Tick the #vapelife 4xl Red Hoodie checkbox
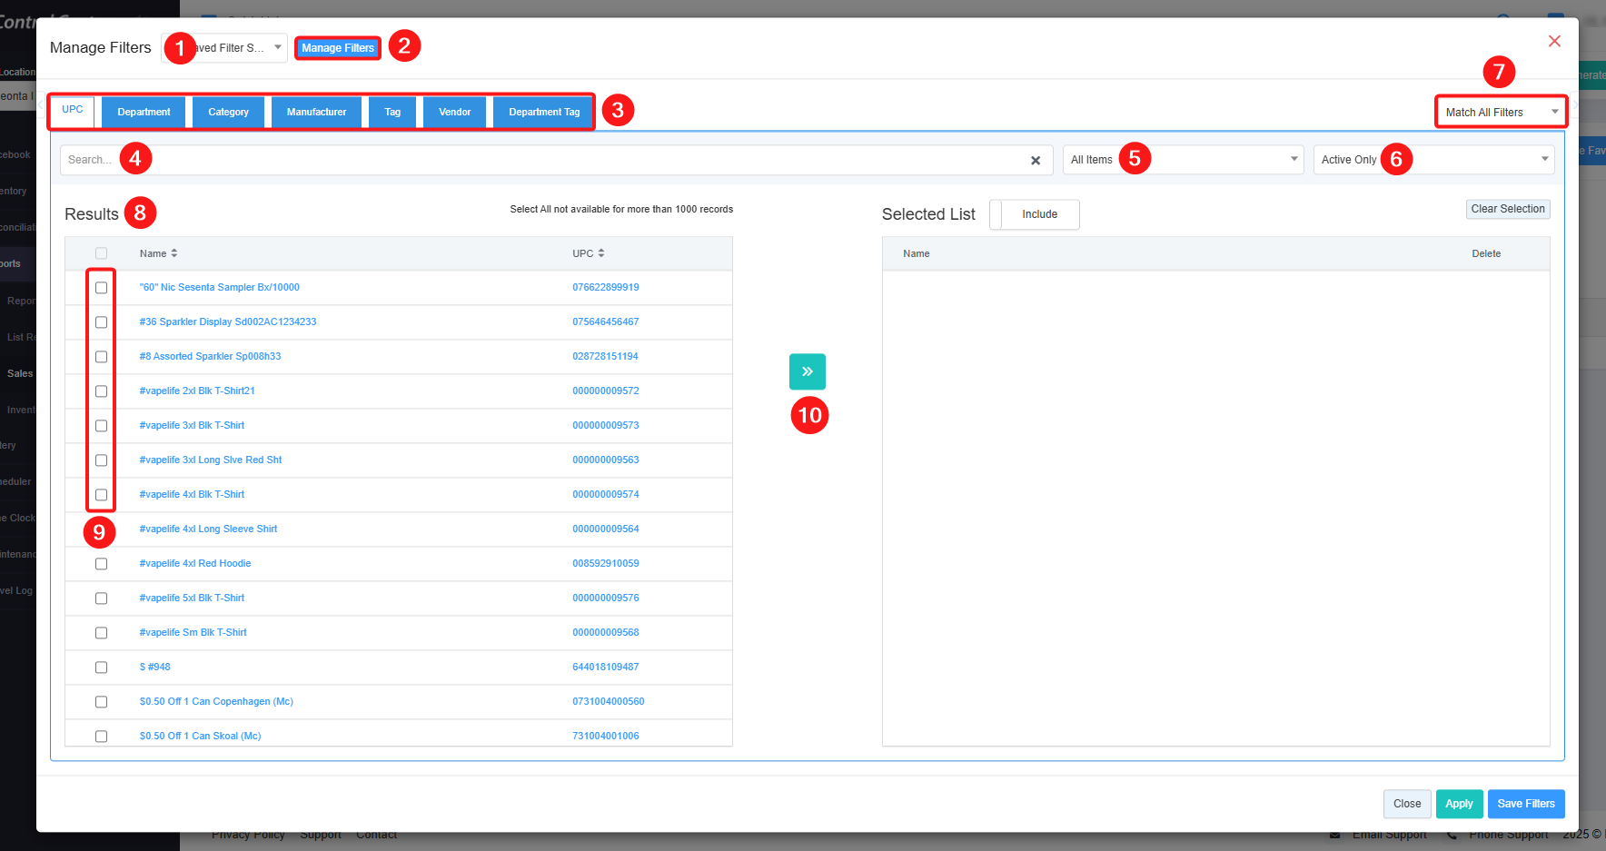Image resolution: width=1606 pixels, height=851 pixels. pos(101,564)
